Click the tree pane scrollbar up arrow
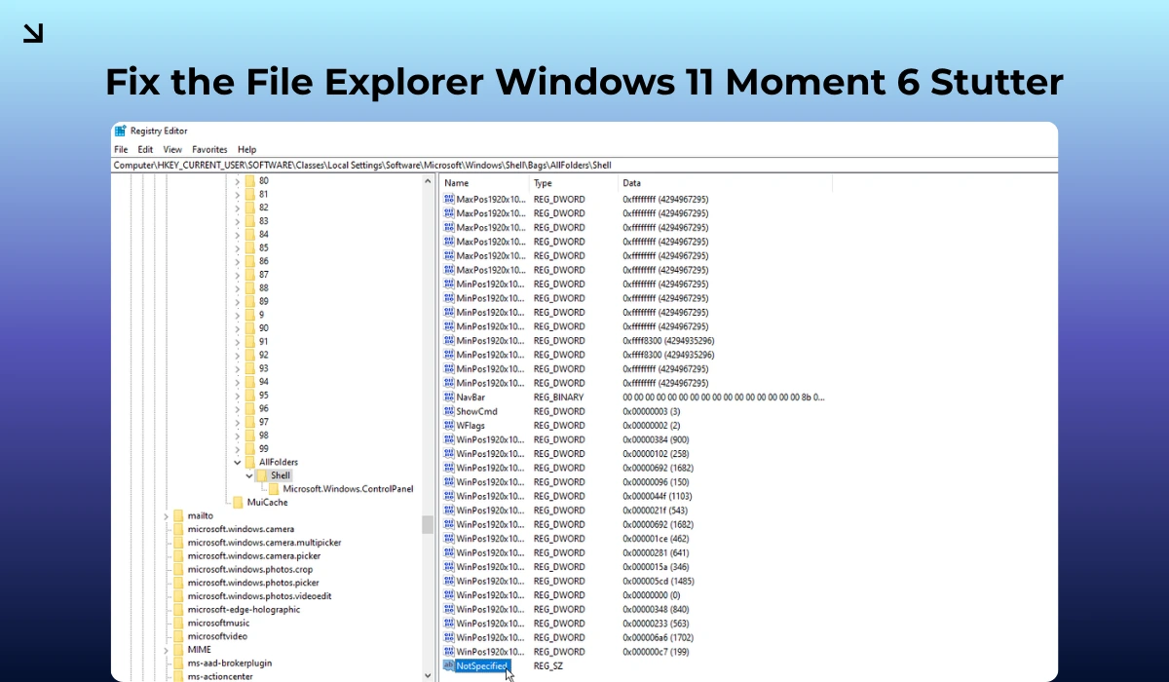Viewport: 1169px width, 682px height. coord(428,181)
